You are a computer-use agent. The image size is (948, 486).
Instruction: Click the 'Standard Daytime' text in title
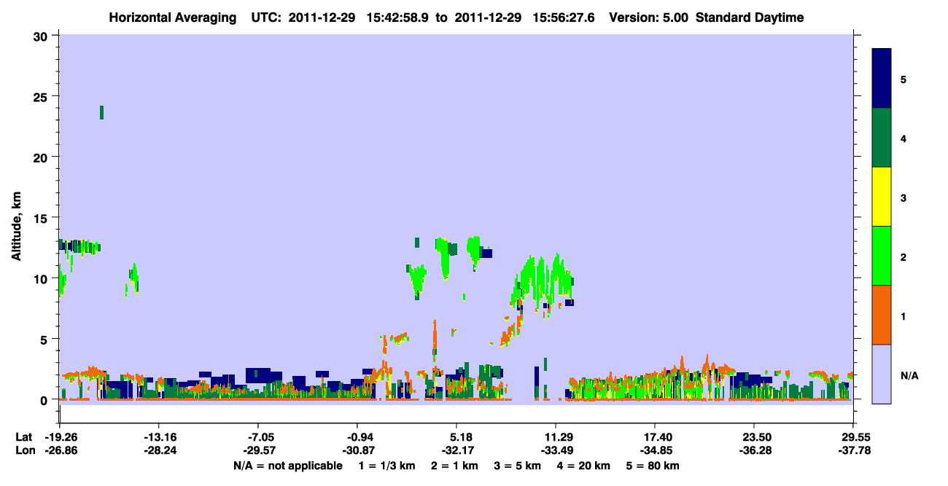pyautogui.click(x=750, y=17)
